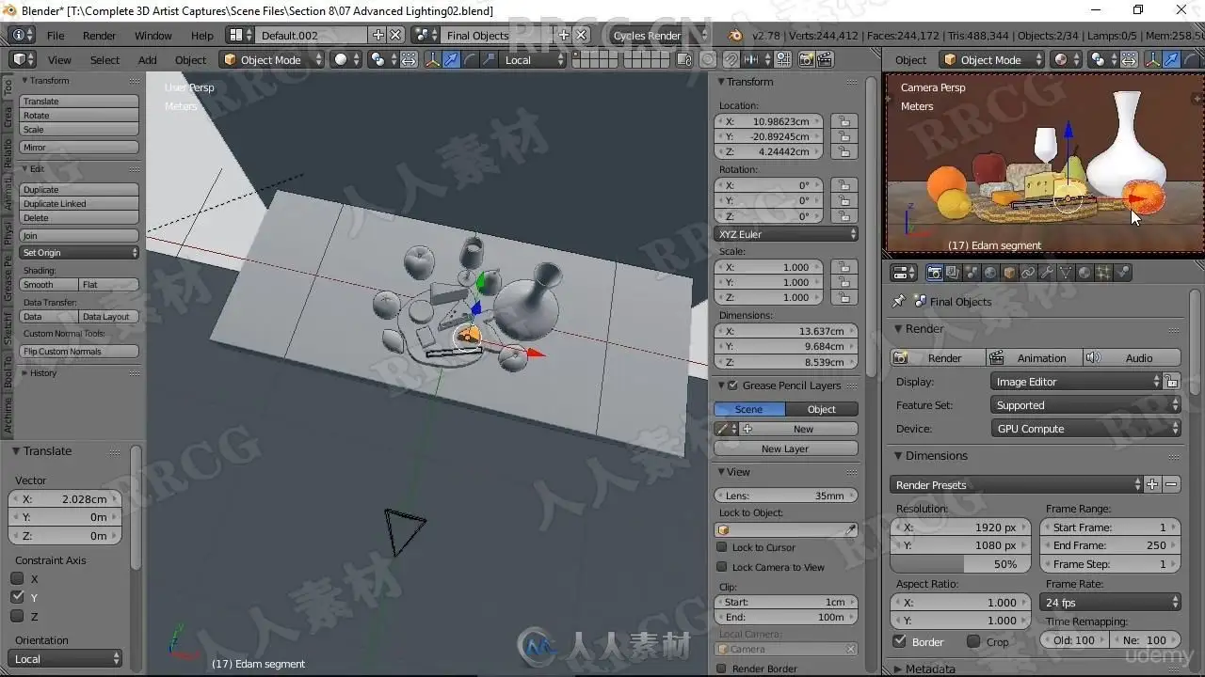The image size is (1205, 677).
Task: Select the Constraints properties tab icon
Action: point(1028,273)
